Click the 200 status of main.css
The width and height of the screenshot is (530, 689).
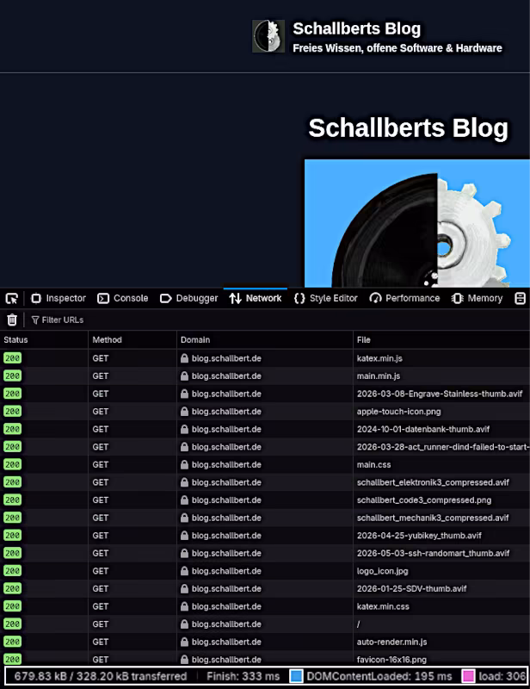[x=12, y=464]
